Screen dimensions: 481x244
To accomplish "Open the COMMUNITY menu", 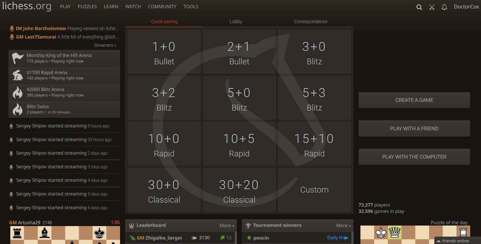I will tap(162, 7).
